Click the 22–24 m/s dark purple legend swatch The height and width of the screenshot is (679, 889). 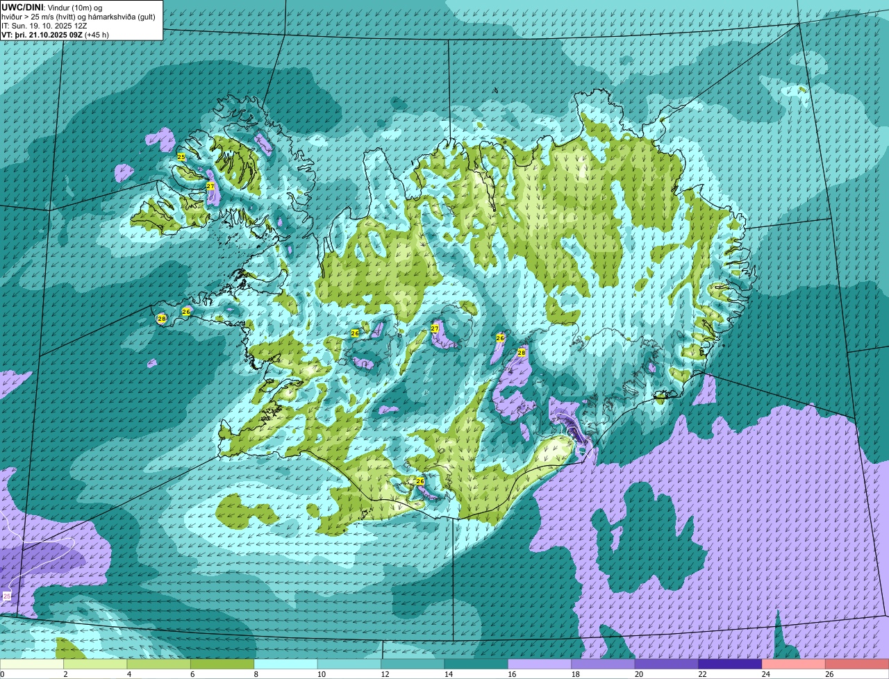coord(731,664)
